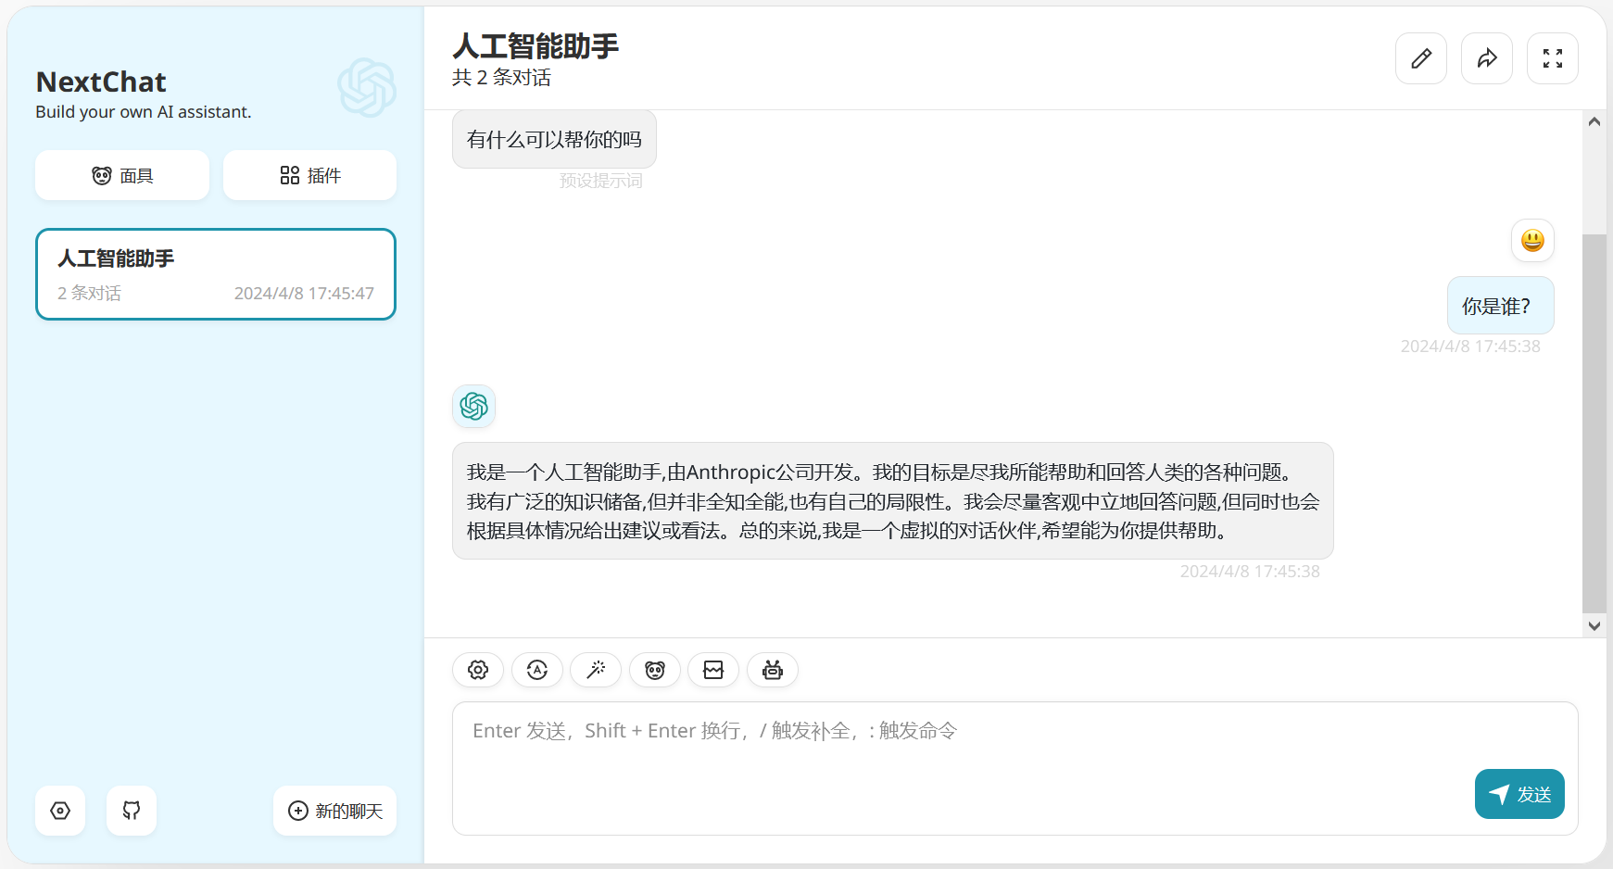Click the chat scrollbar up arrow
The width and height of the screenshot is (1613, 869).
click(1594, 121)
